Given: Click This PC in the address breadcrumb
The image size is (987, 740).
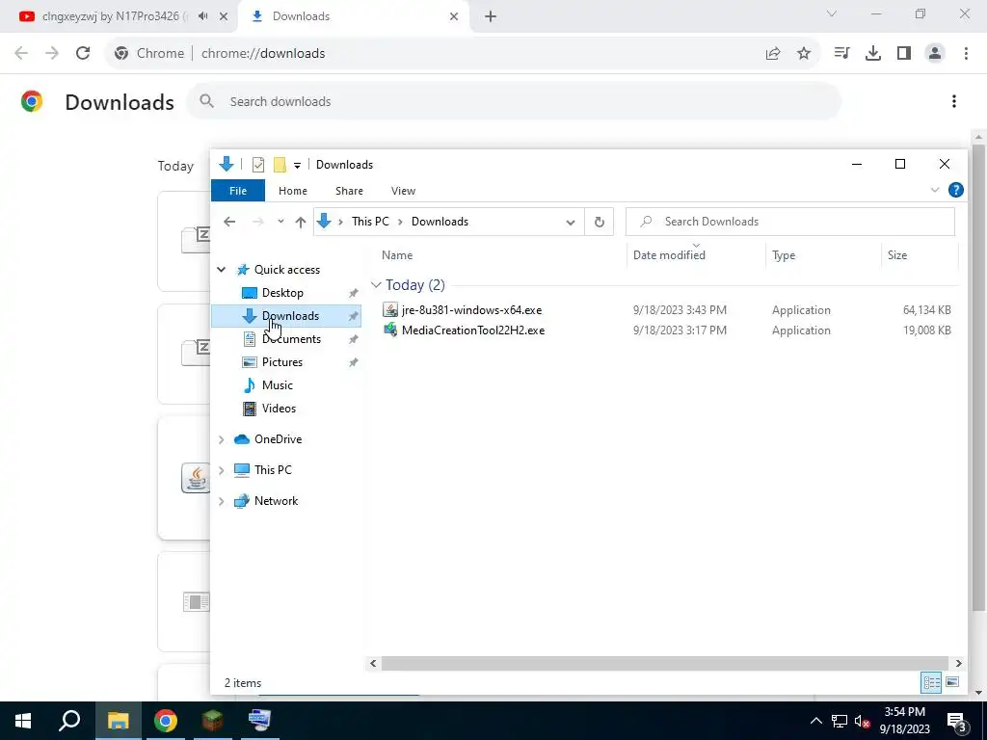Looking at the screenshot, I should pos(370,222).
